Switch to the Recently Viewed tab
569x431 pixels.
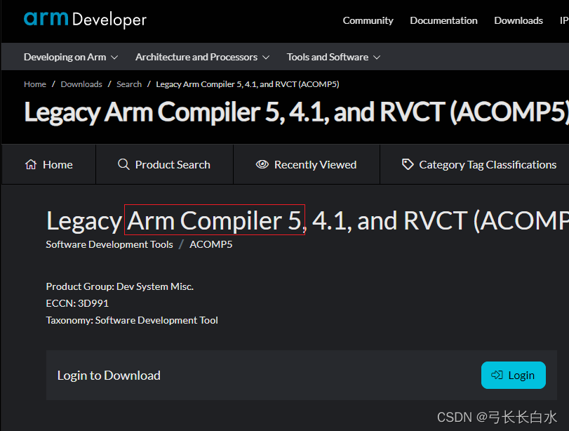307,164
